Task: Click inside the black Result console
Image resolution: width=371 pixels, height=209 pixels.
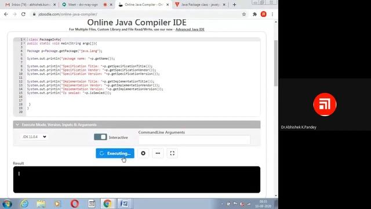Action: tap(137, 179)
